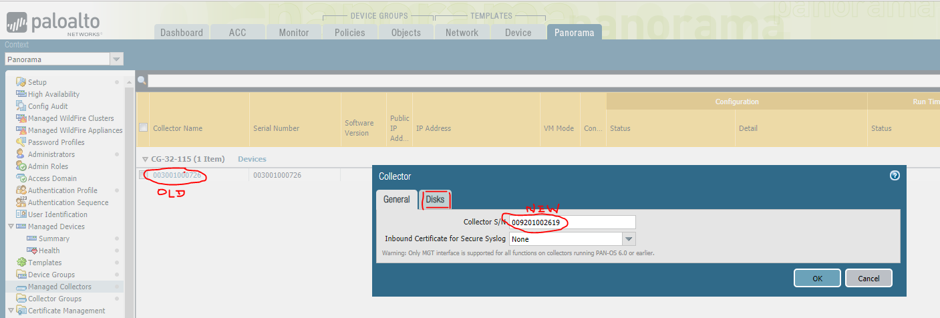The height and width of the screenshot is (318, 940).
Task: Cancel the Collector dialog
Action: coord(869,278)
